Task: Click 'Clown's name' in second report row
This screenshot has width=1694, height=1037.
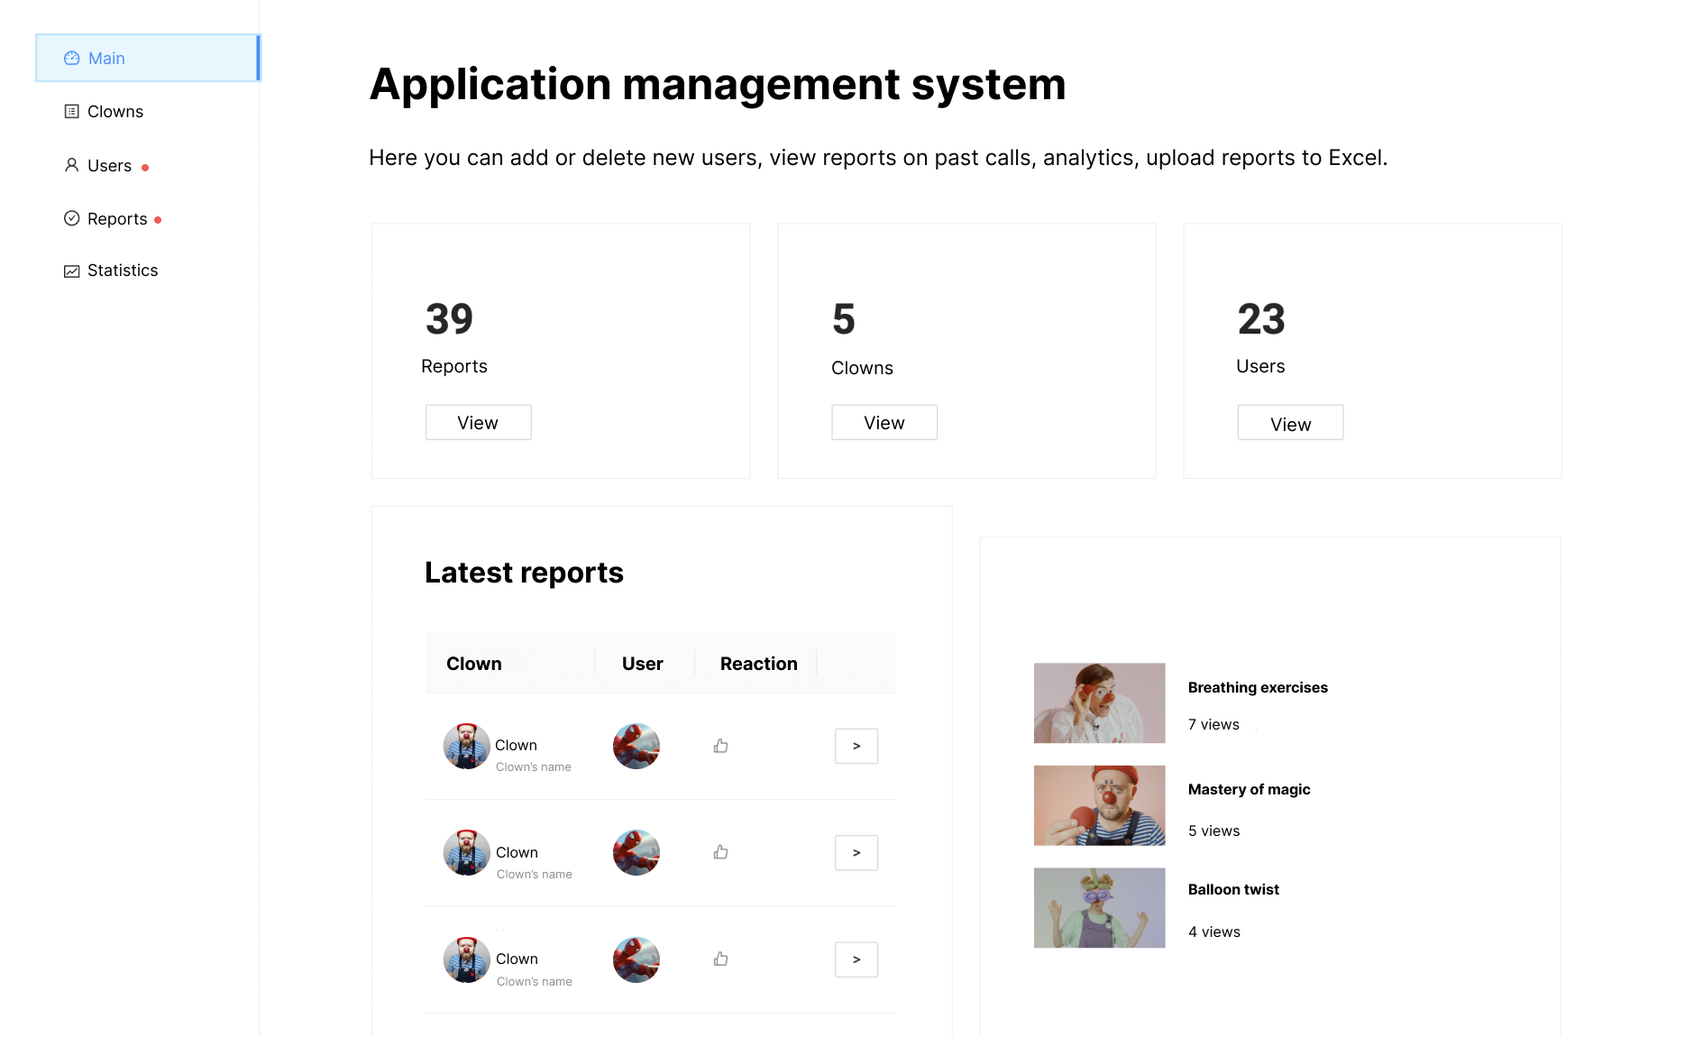Action: point(535,875)
